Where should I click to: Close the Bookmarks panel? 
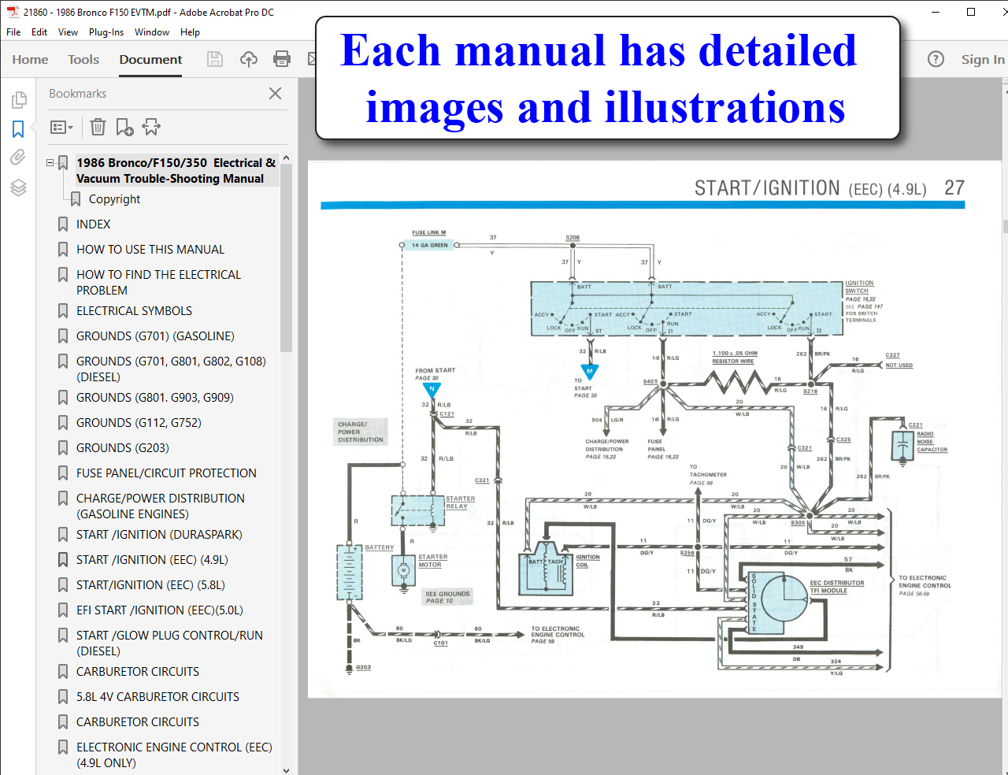[275, 93]
